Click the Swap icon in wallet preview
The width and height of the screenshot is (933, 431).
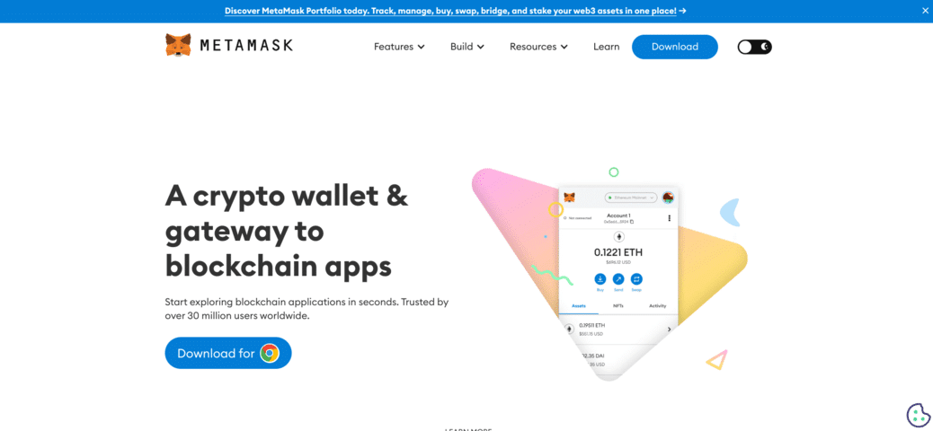636,279
